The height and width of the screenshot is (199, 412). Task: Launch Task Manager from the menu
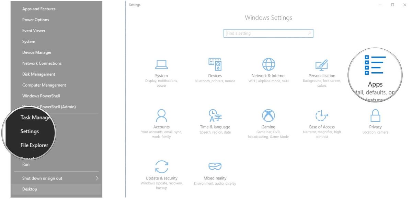[x=34, y=117]
